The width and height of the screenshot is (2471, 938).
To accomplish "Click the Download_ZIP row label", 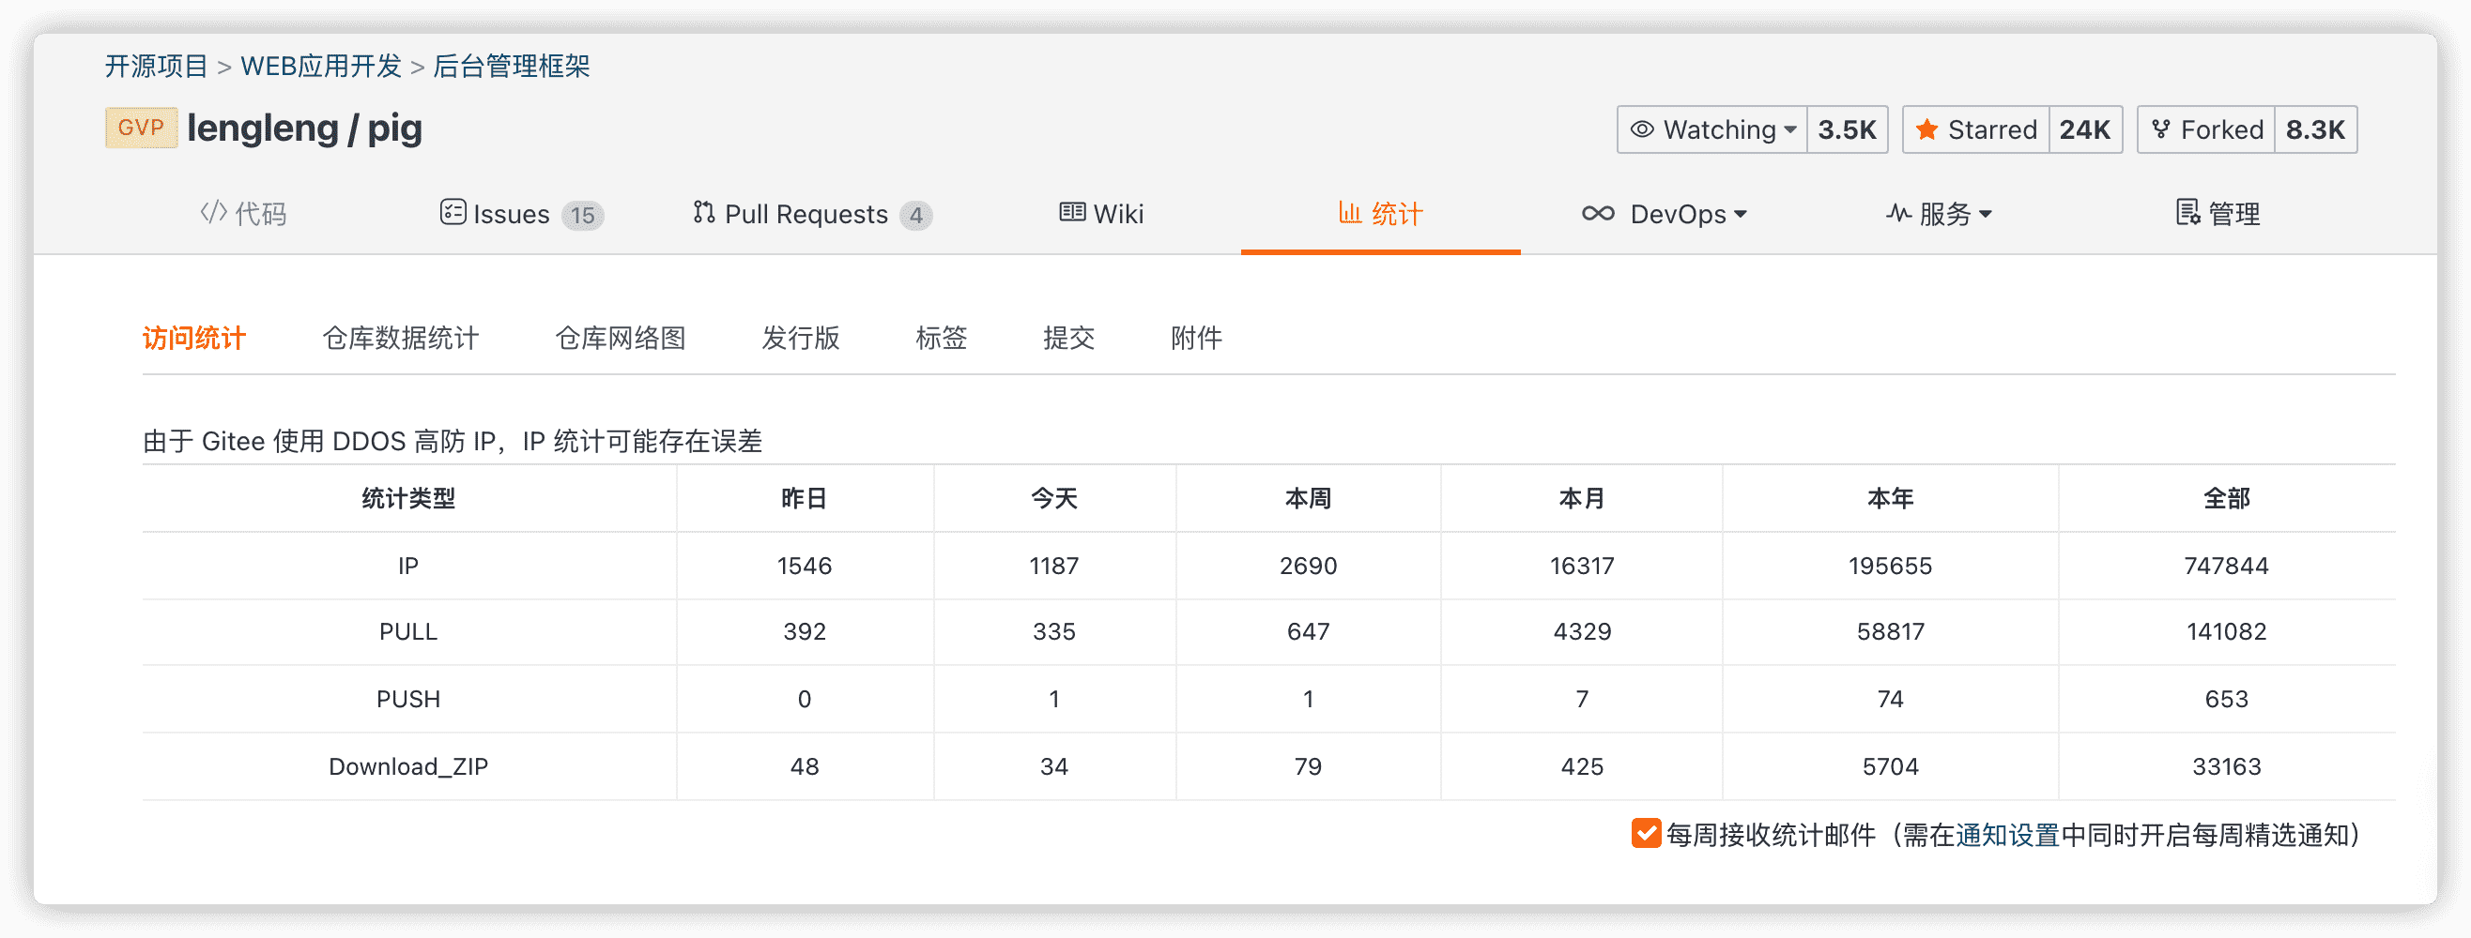I will click(408, 766).
